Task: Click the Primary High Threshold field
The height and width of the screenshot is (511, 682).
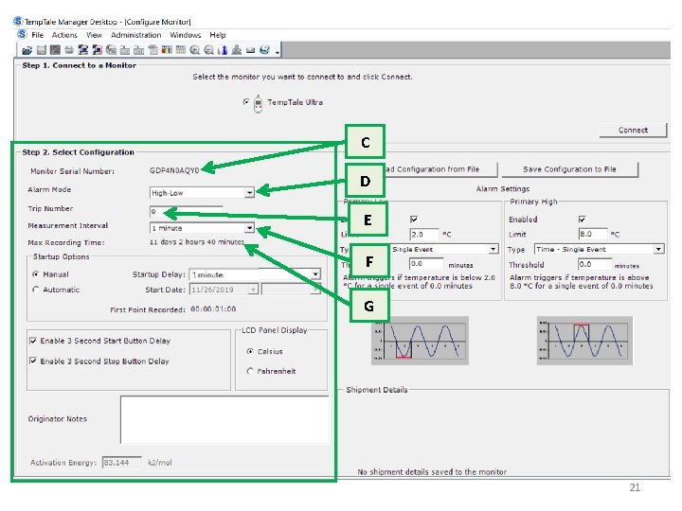Action: point(595,264)
